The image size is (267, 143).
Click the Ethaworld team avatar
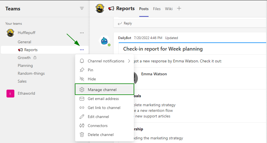tap(10, 94)
